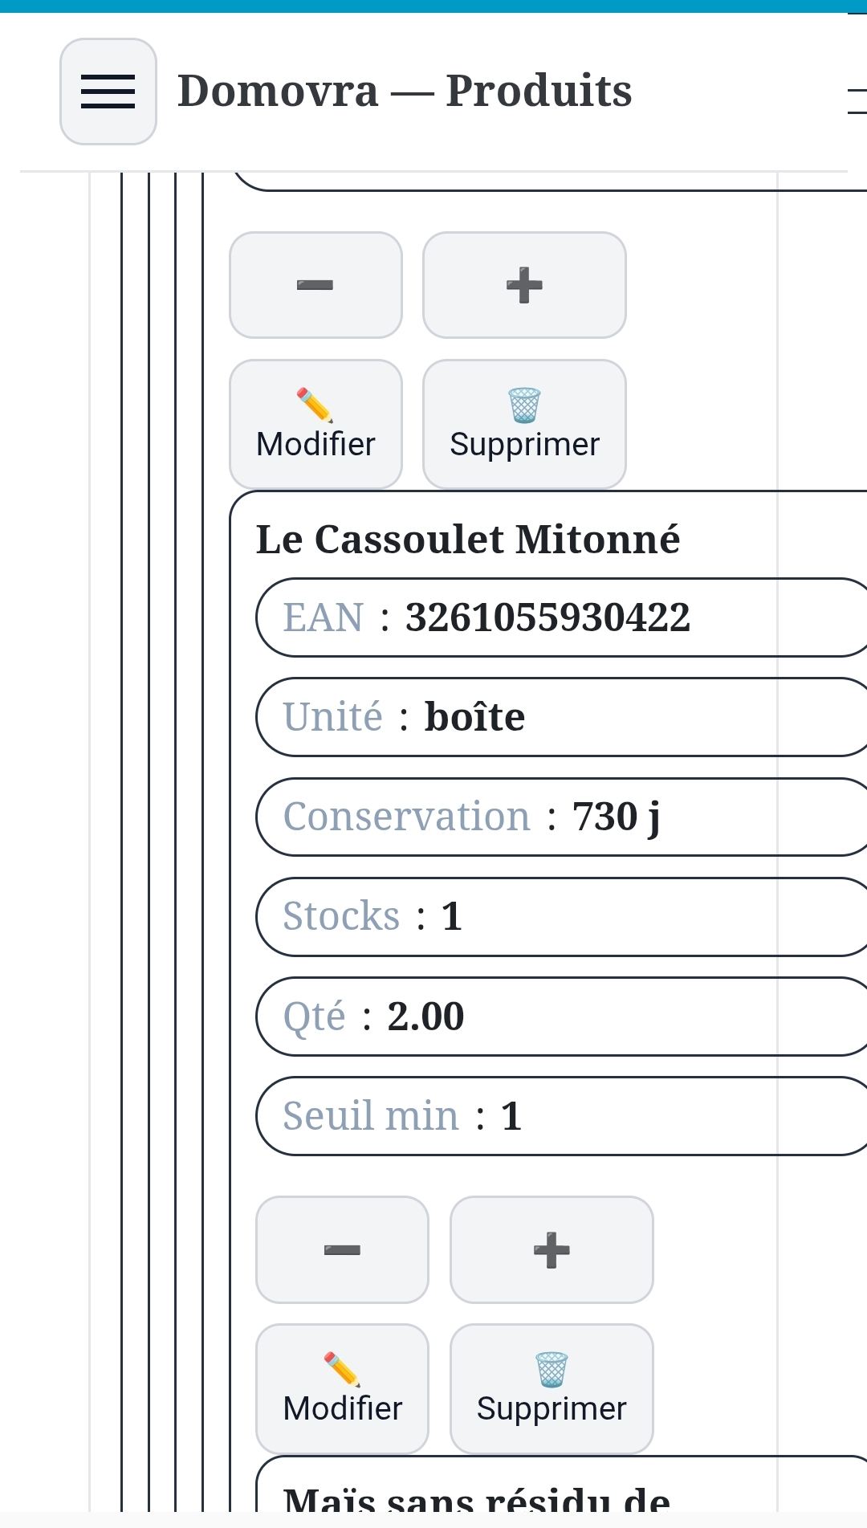867x1528 pixels.
Task: Click Modifier above the Le Cassoulet Mitonné title
Action: pos(315,424)
